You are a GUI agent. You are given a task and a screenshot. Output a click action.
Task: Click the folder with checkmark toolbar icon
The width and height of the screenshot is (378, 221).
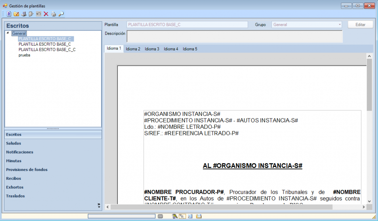[16, 14]
